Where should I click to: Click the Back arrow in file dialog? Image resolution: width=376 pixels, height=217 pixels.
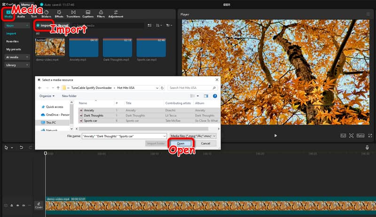(x=40, y=88)
